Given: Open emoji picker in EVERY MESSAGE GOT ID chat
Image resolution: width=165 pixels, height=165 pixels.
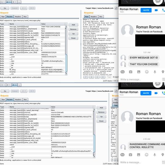Looking at the screenshot, I should tap(147, 72).
